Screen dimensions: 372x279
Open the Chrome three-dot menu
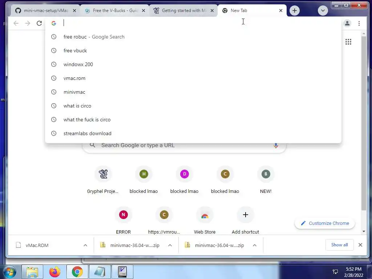(x=359, y=23)
